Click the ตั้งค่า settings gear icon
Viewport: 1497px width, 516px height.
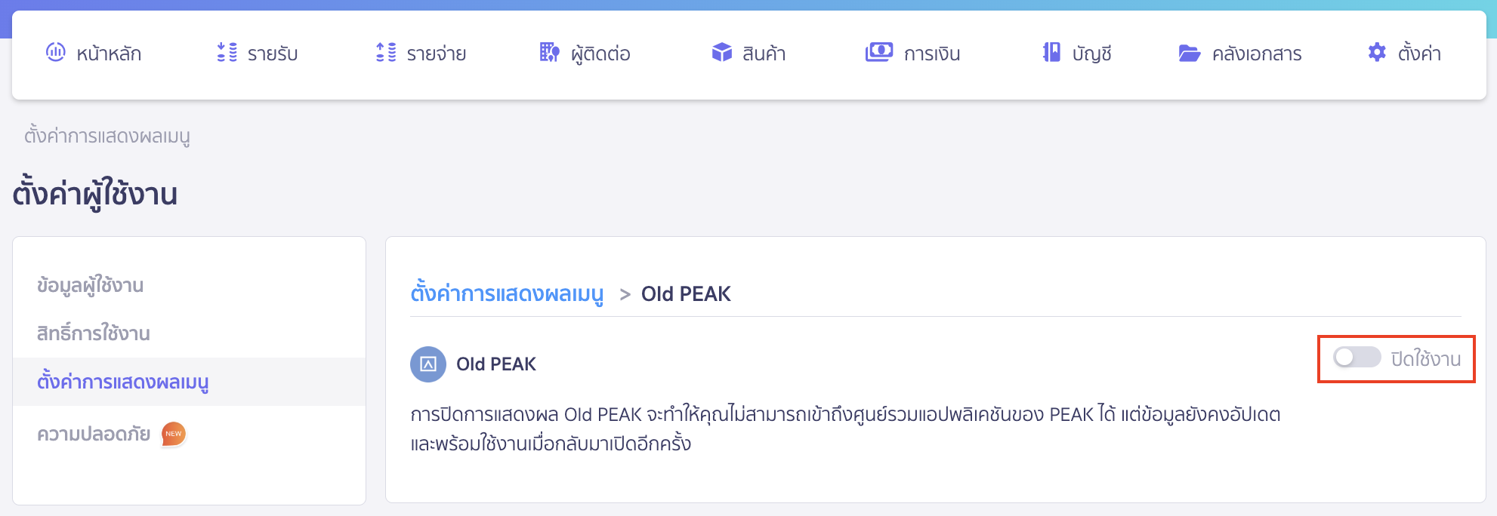(1376, 52)
